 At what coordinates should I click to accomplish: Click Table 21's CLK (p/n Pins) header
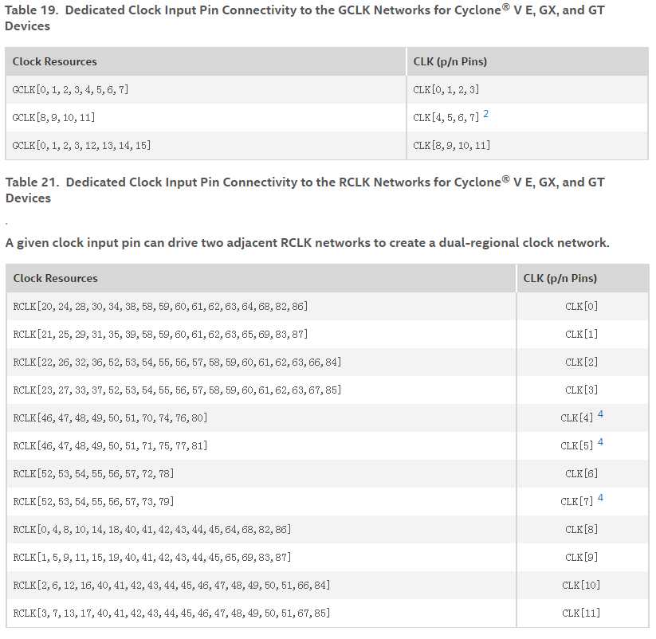560,278
